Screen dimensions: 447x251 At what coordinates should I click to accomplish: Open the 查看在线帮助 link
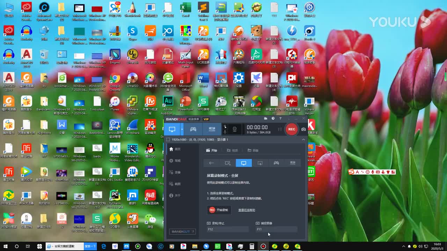247,210
